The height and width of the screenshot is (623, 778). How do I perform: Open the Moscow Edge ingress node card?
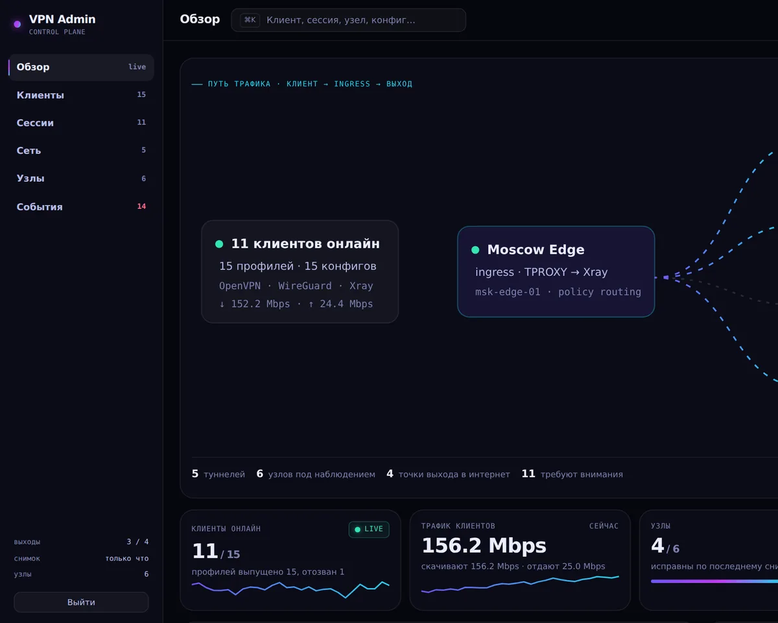pos(556,271)
